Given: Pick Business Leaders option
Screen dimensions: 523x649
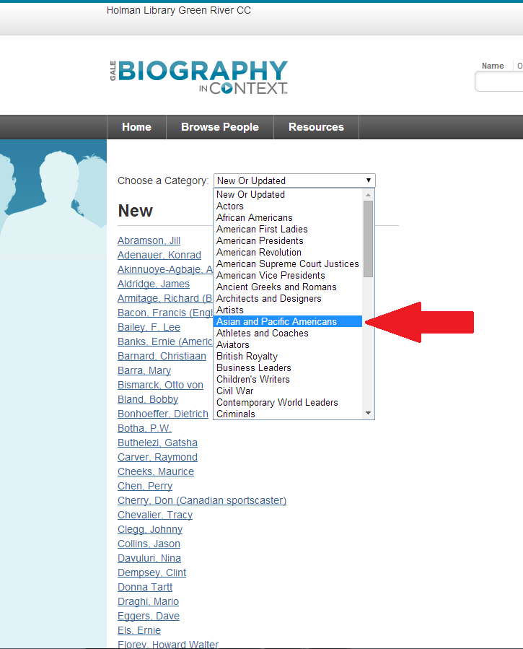Looking at the screenshot, I should 288,368.
